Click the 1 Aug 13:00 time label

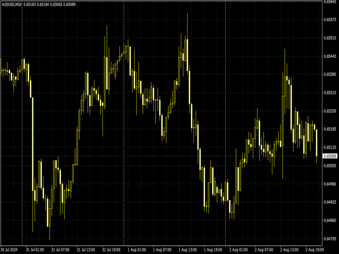pos(187,250)
